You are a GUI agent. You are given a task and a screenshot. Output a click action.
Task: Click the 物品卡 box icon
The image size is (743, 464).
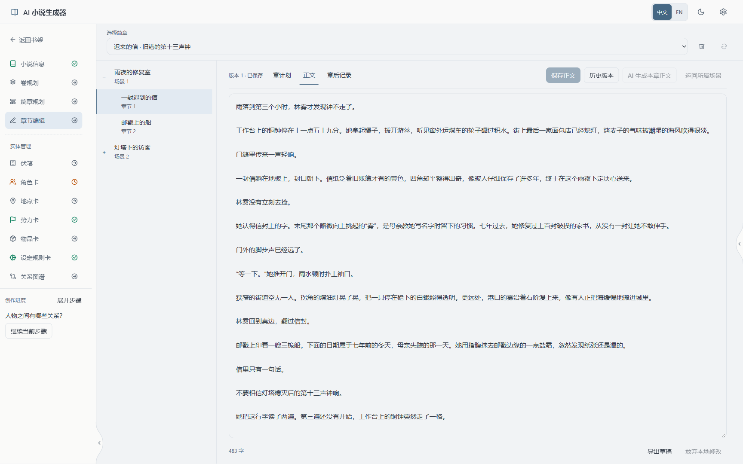(13, 239)
